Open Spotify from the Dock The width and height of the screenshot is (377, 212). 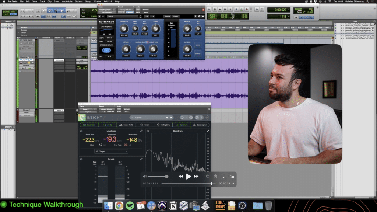pos(130,206)
